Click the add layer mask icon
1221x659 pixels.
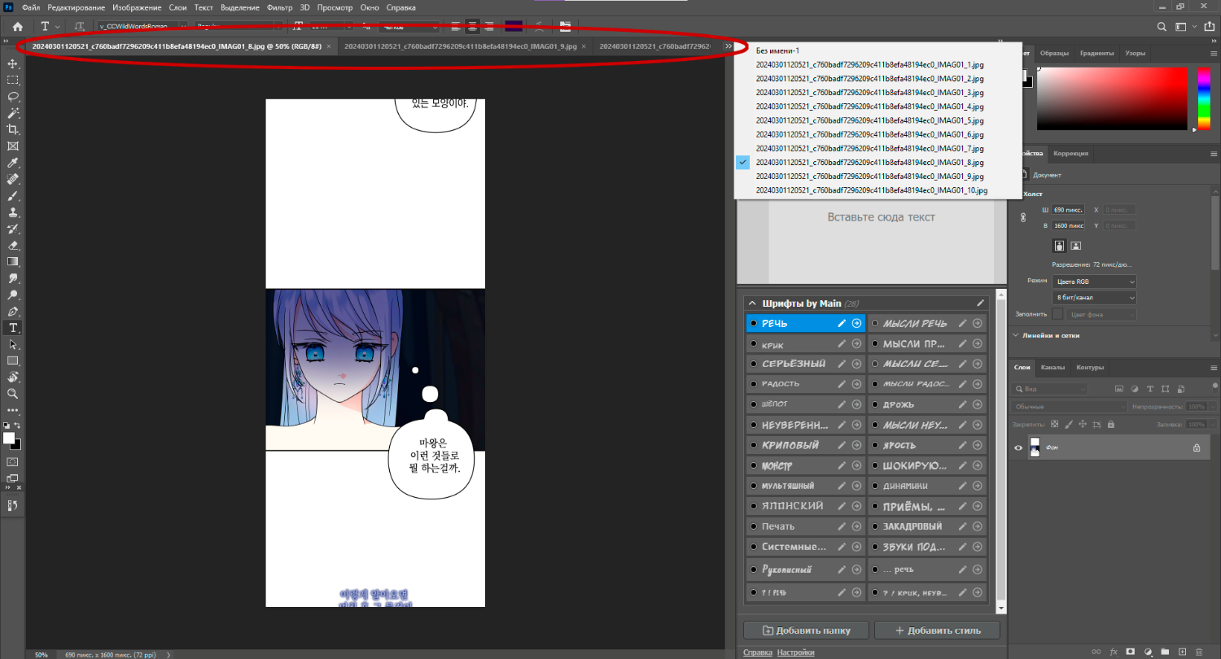coord(1131,652)
